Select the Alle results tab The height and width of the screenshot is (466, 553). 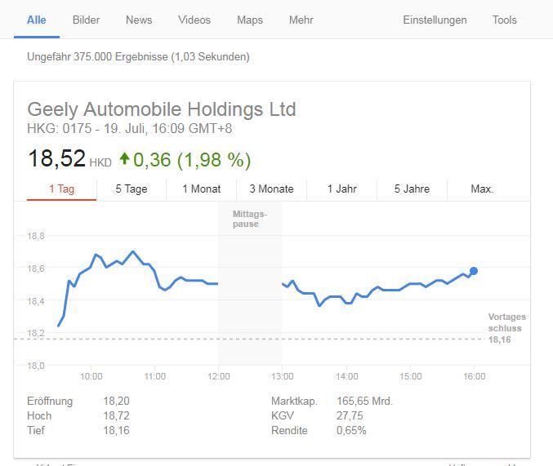coord(37,20)
